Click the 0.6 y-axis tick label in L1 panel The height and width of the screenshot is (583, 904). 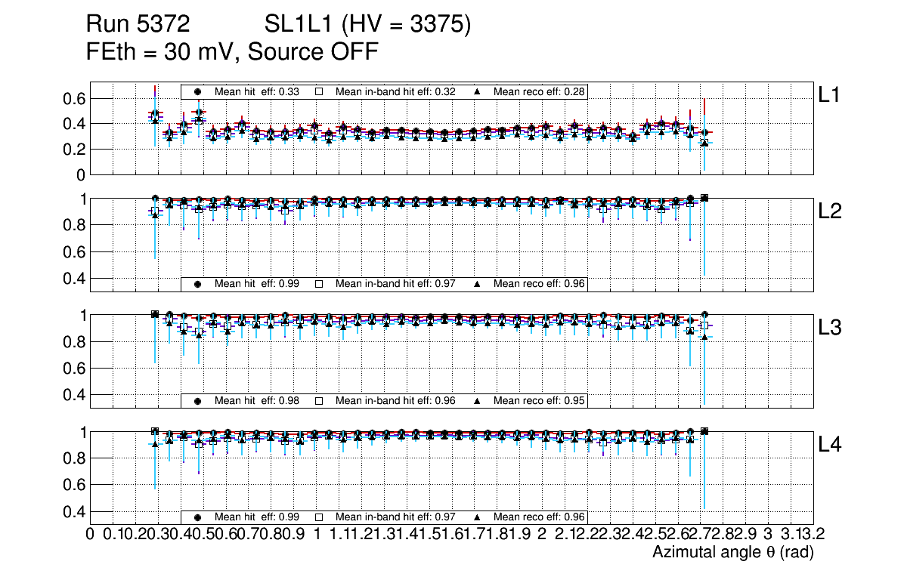(76, 99)
